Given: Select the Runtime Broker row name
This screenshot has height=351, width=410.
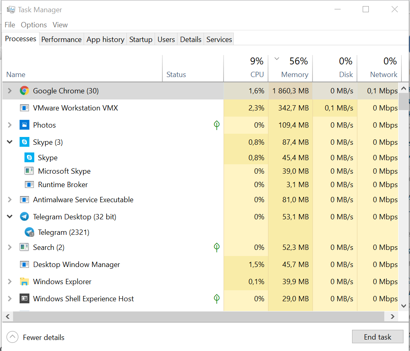Looking at the screenshot, I should (63, 185).
